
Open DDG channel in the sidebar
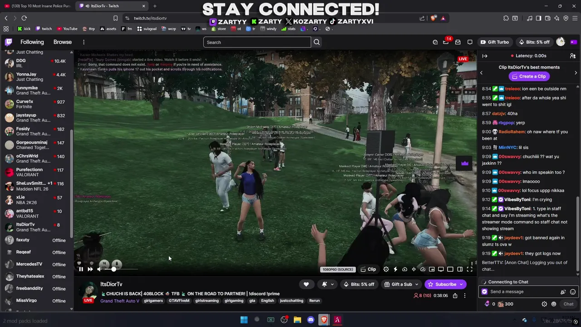click(36, 63)
